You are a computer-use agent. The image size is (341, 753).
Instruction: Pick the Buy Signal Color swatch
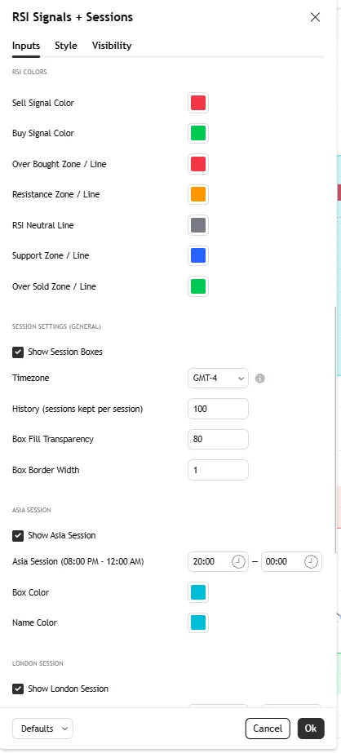coord(198,133)
